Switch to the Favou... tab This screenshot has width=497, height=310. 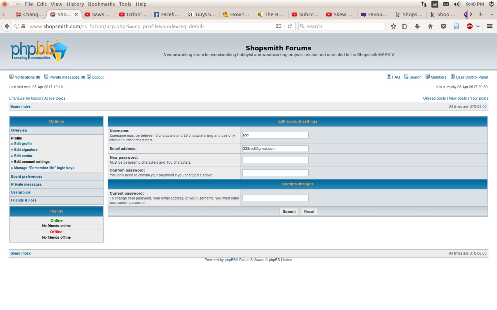pos(374,14)
